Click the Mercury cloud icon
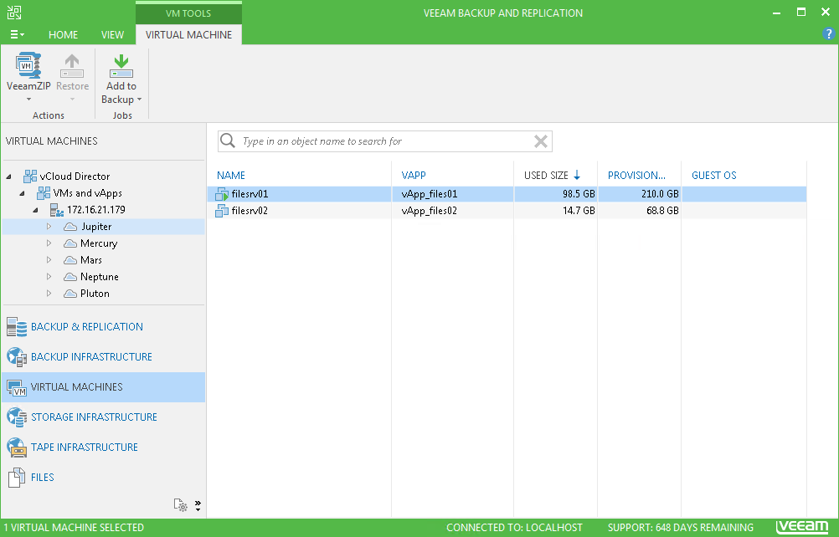This screenshot has height=537, width=839. click(70, 243)
